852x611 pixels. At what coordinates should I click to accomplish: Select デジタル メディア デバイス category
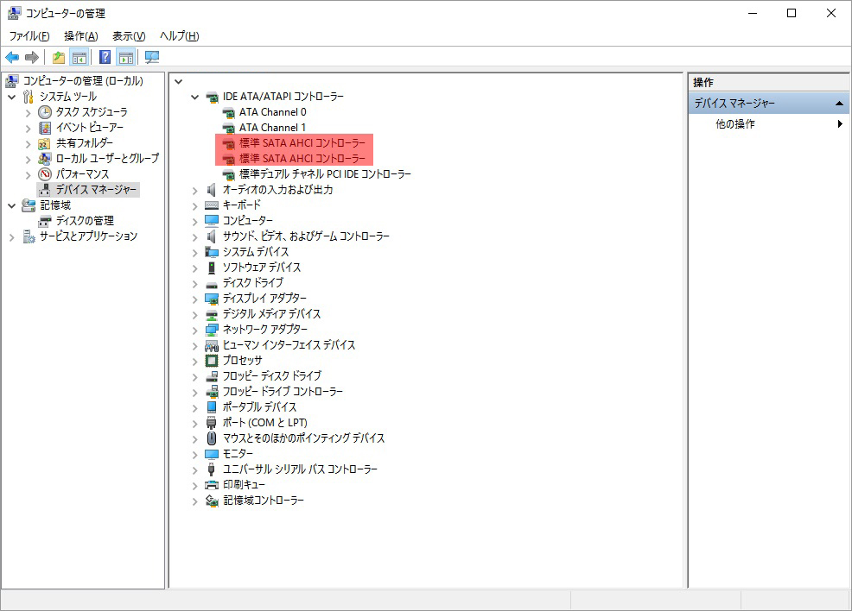click(x=271, y=314)
